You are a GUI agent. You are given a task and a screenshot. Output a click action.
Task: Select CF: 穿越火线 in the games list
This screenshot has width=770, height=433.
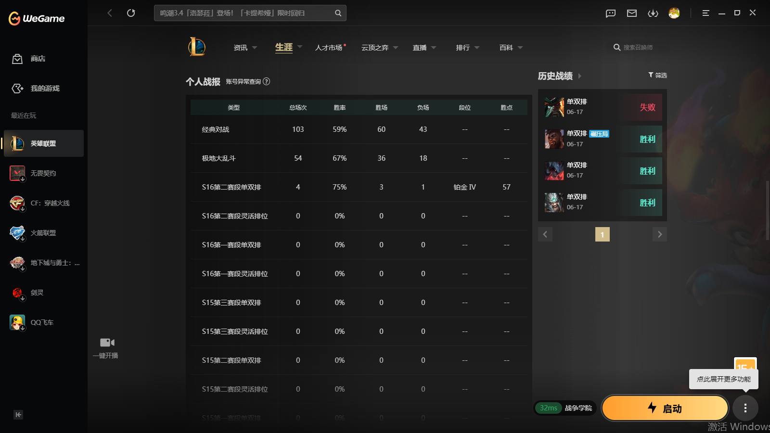point(44,203)
